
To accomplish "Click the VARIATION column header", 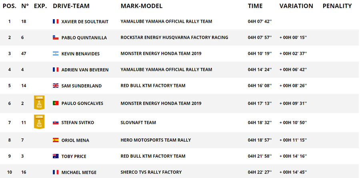I will point(296,6).
